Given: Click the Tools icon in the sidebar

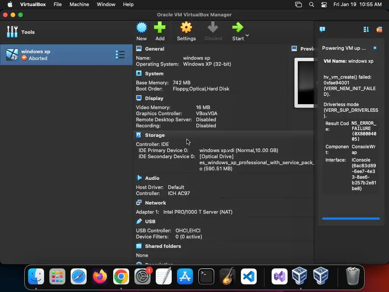Looking at the screenshot, I should [x=12, y=32].
